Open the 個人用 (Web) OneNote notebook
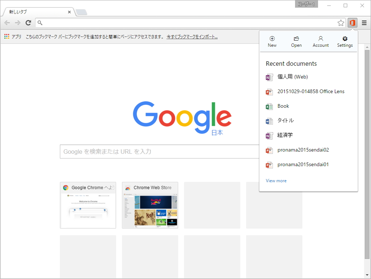 tap(292, 77)
